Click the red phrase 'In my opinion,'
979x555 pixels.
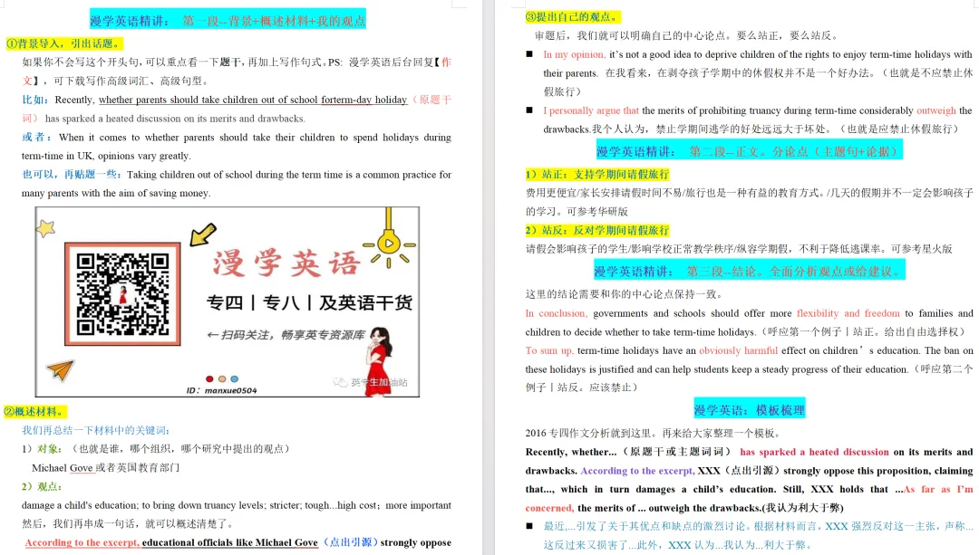pyautogui.click(x=575, y=54)
